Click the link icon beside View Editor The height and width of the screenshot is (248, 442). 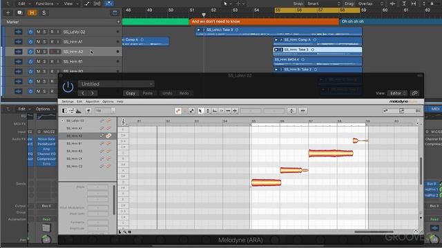(414, 93)
